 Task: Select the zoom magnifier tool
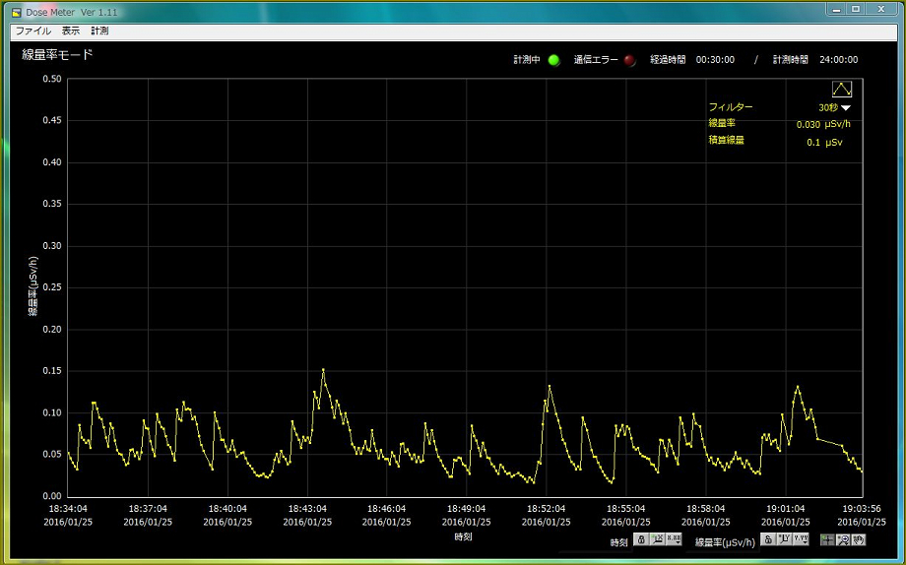(x=843, y=539)
